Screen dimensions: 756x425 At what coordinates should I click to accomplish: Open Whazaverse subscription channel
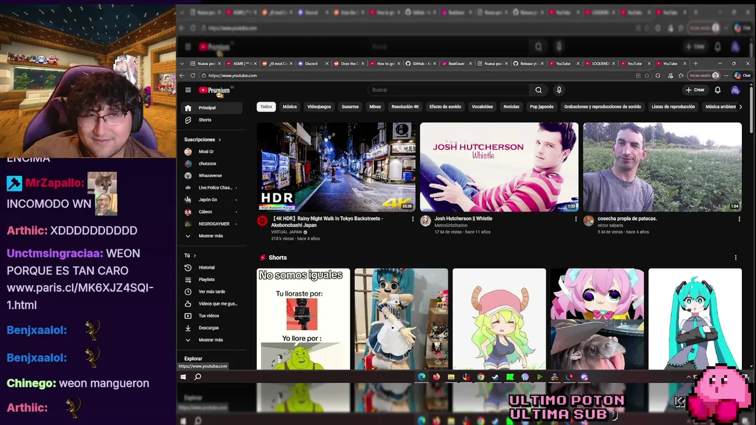click(x=212, y=176)
